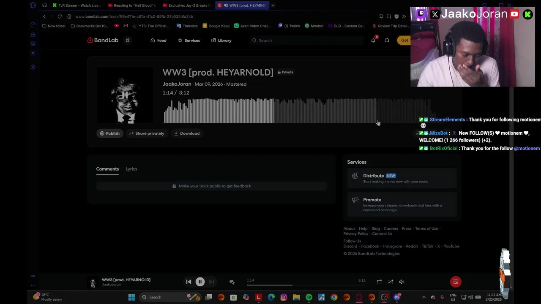This screenshot has height=304, width=541.
Task: Show hidden system tray icons
Action: (424, 297)
